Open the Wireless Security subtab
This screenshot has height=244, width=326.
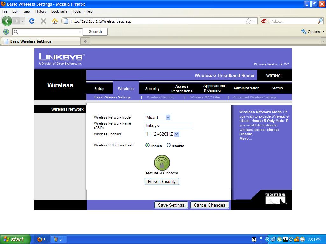click(x=160, y=97)
